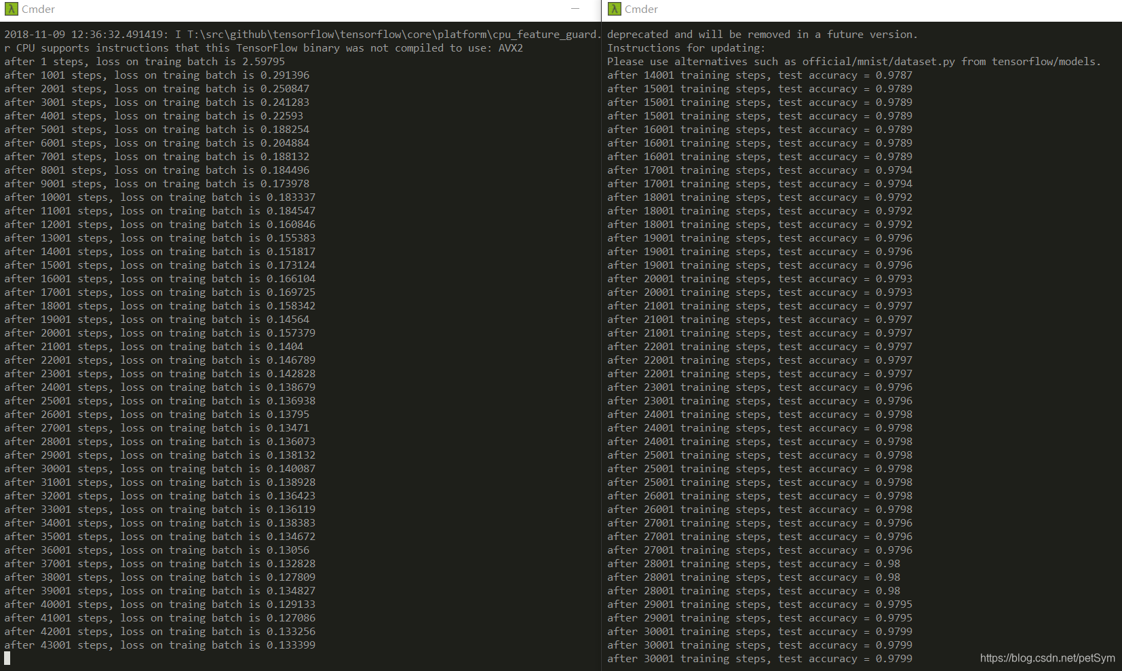Viewport: 1122px width, 671px height.
Task: Click the Cmder lambda icon in left window
Action: (11, 9)
